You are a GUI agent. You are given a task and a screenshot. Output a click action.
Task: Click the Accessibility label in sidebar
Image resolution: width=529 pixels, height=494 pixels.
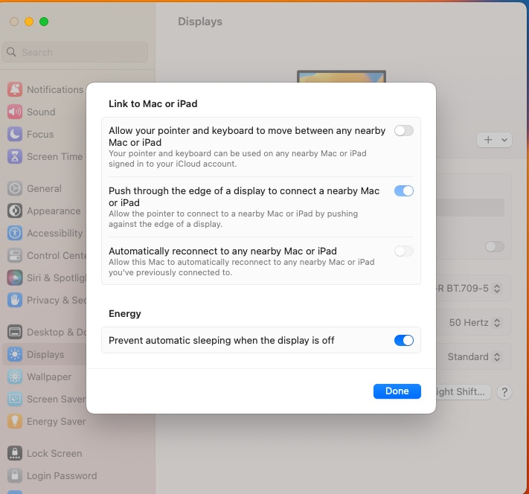[x=54, y=233]
